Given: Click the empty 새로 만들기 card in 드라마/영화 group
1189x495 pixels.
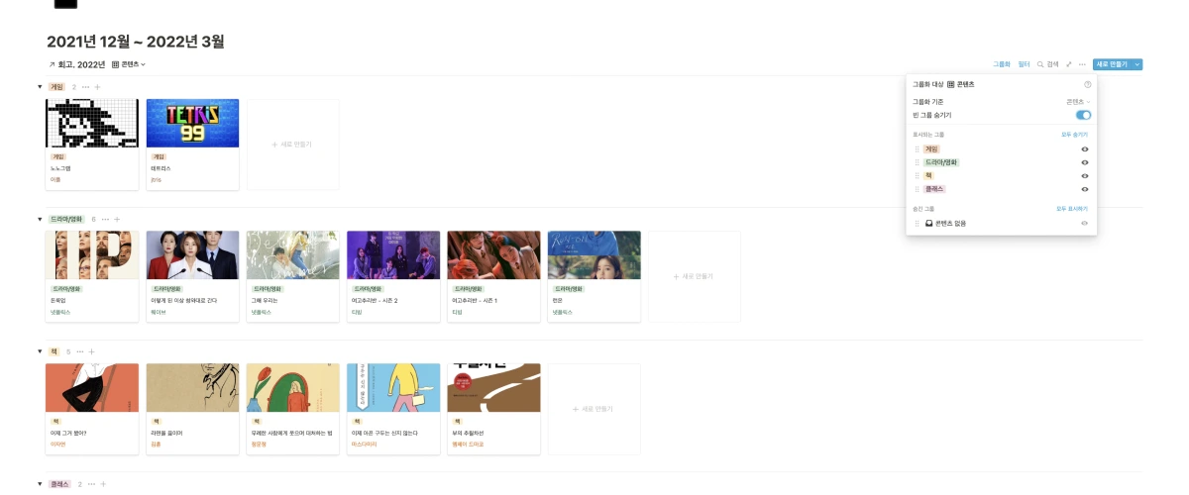Looking at the screenshot, I should [694, 276].
